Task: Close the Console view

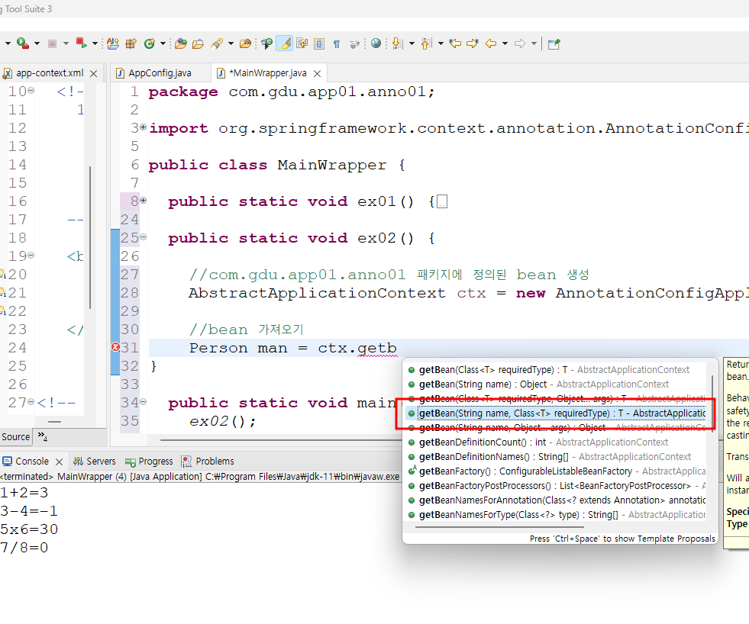Action: (60, 462)
